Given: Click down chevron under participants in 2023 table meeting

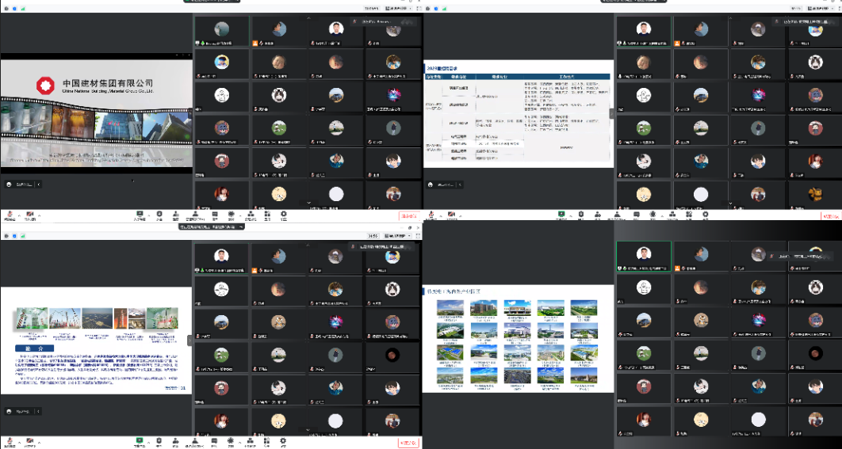Looking at the screenshot, I should pyautogui.click(x=730, y=204).
